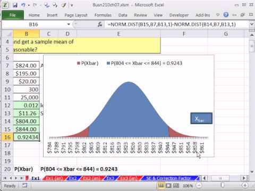Select the Ex3 sheet tab
This screenshot has width=255, height=191.
click(110, 178)
